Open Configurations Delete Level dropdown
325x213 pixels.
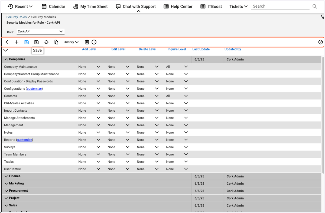point(148,89)
